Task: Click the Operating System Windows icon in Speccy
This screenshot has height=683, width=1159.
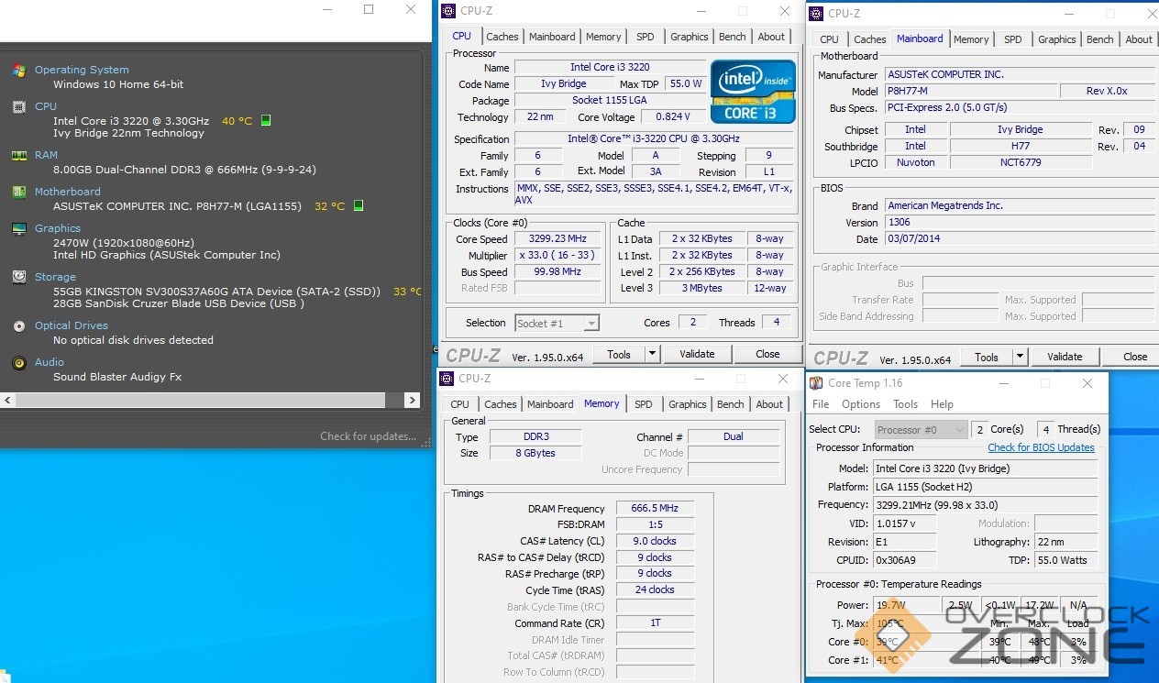Action: coord(19,70)
